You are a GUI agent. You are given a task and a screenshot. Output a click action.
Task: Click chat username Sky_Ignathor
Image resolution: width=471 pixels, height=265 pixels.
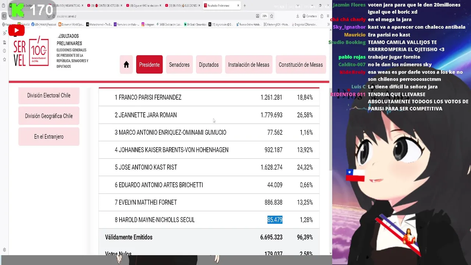pos(349,27)
